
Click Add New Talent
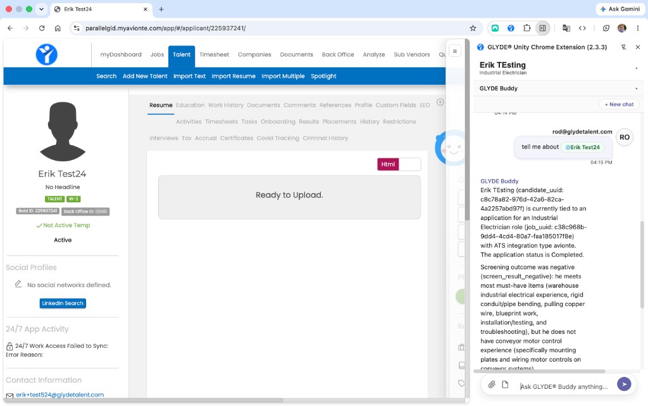(145, 76)
